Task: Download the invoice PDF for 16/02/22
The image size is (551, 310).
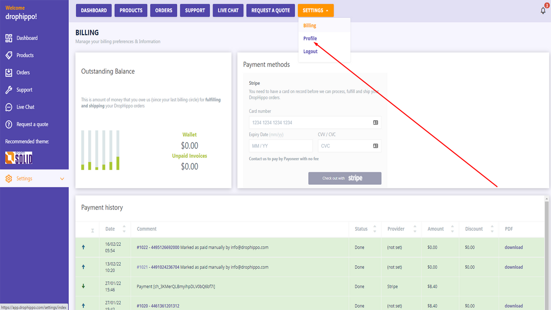Action: [x=513, y=247]
